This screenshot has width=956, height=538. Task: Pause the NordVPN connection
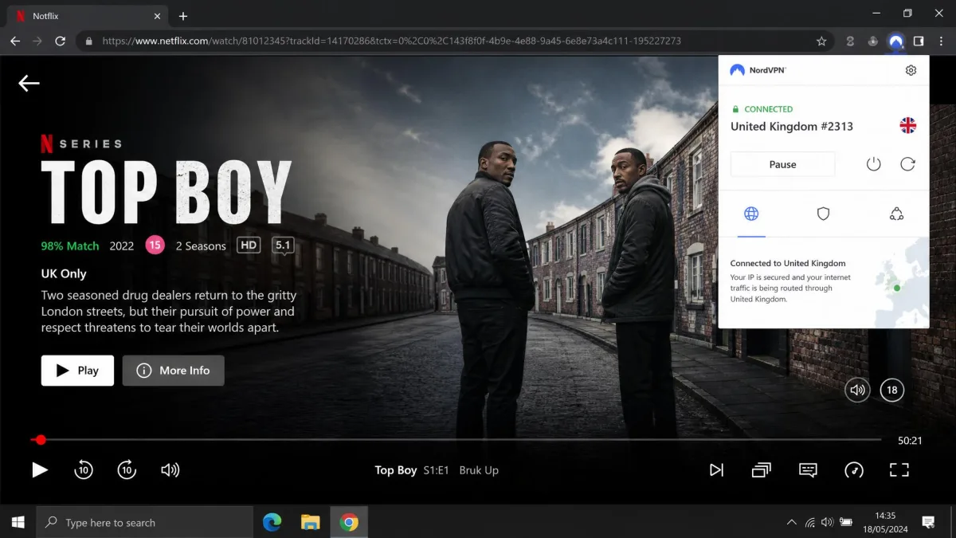(x=782, y=164)
